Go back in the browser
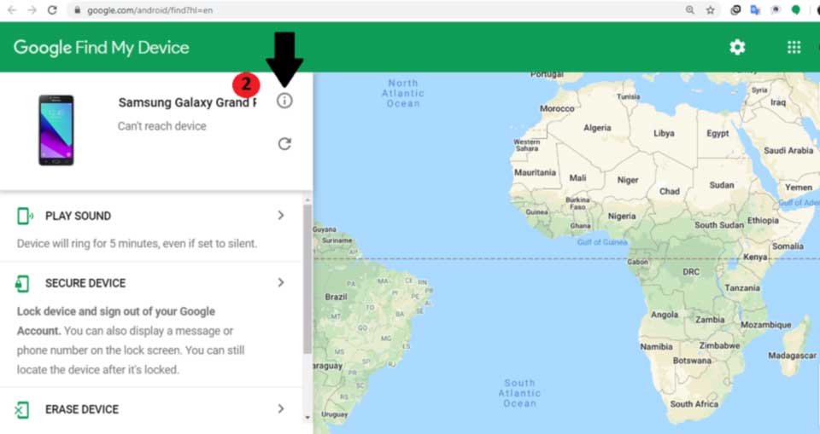This screenshot has height=434, width=820. pyautogui.click(x=11, y=10)
